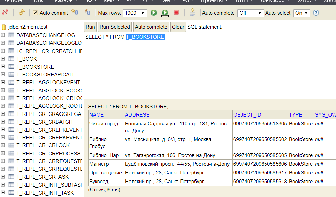Click the red Stop command icon
This screenshot has width=336, height=197.
[176, 13]
